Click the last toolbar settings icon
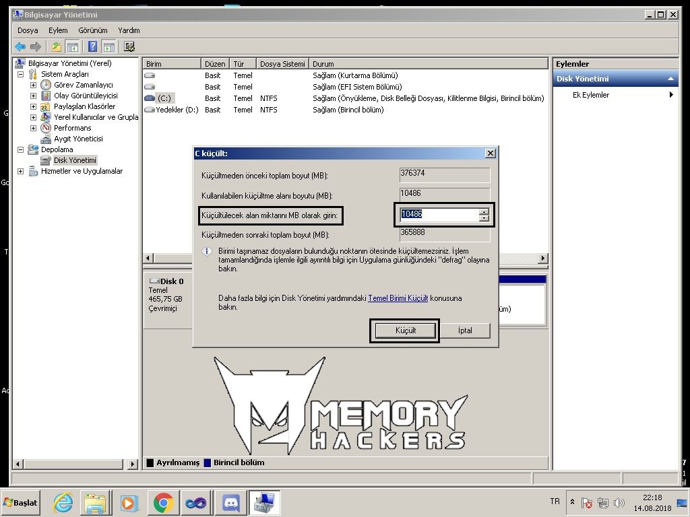 coord(129,46)
